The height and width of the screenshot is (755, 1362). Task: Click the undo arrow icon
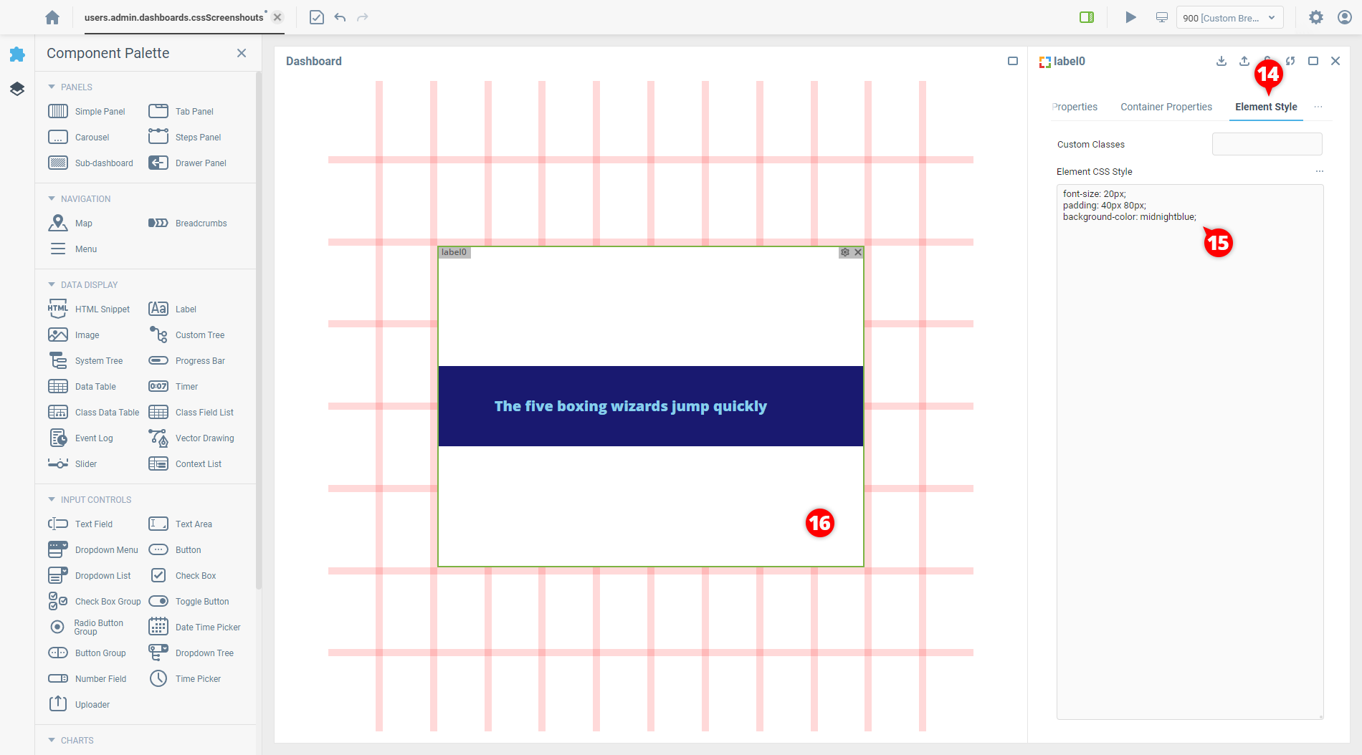pyautogui.click(x=340, y=17)
